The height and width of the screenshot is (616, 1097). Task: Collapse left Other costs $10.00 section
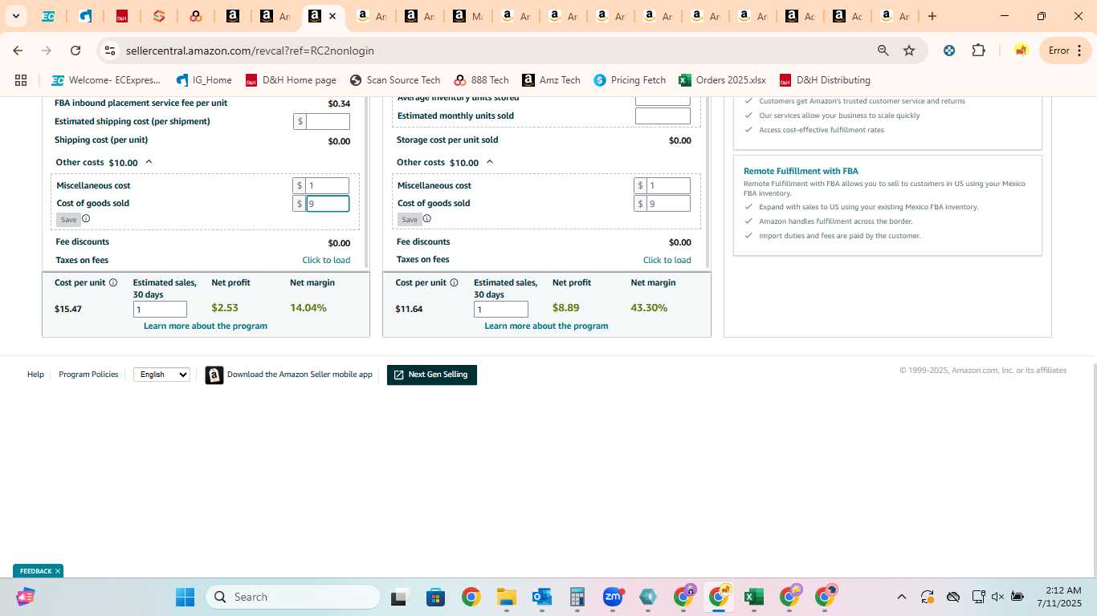click(x=149, y=162)
